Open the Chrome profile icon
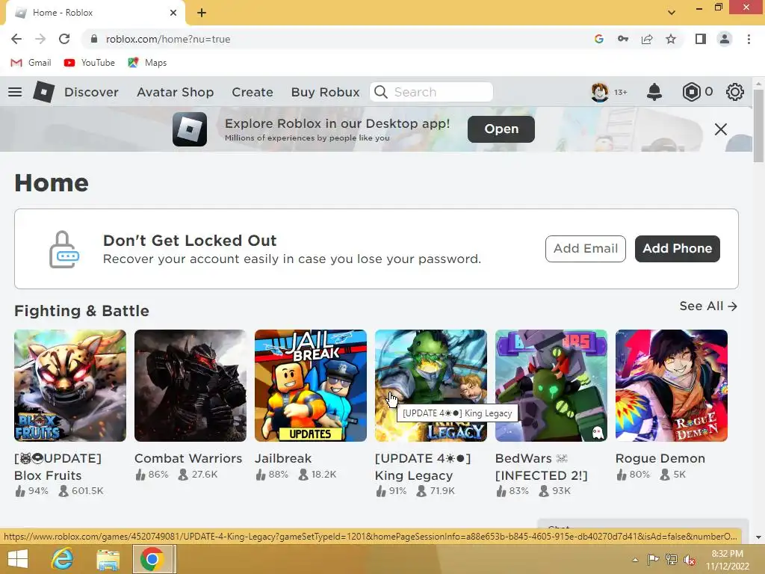 coord(725,39)
